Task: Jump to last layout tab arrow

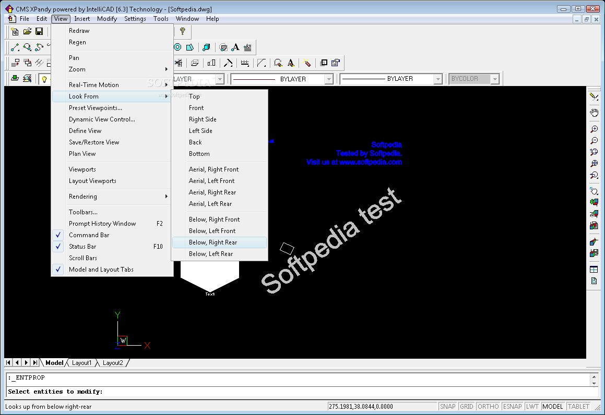Action: click(x=35, y=362)
